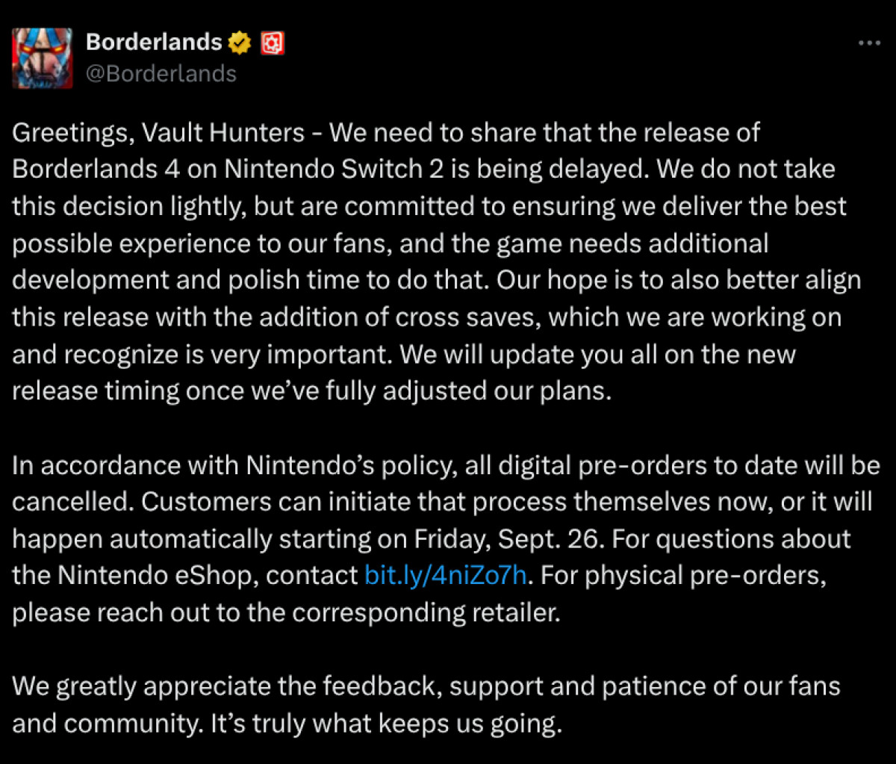Click the Borderlands display name
This screenshot has width=896, height=764.
pyautogui.click(x=154, y=43)
